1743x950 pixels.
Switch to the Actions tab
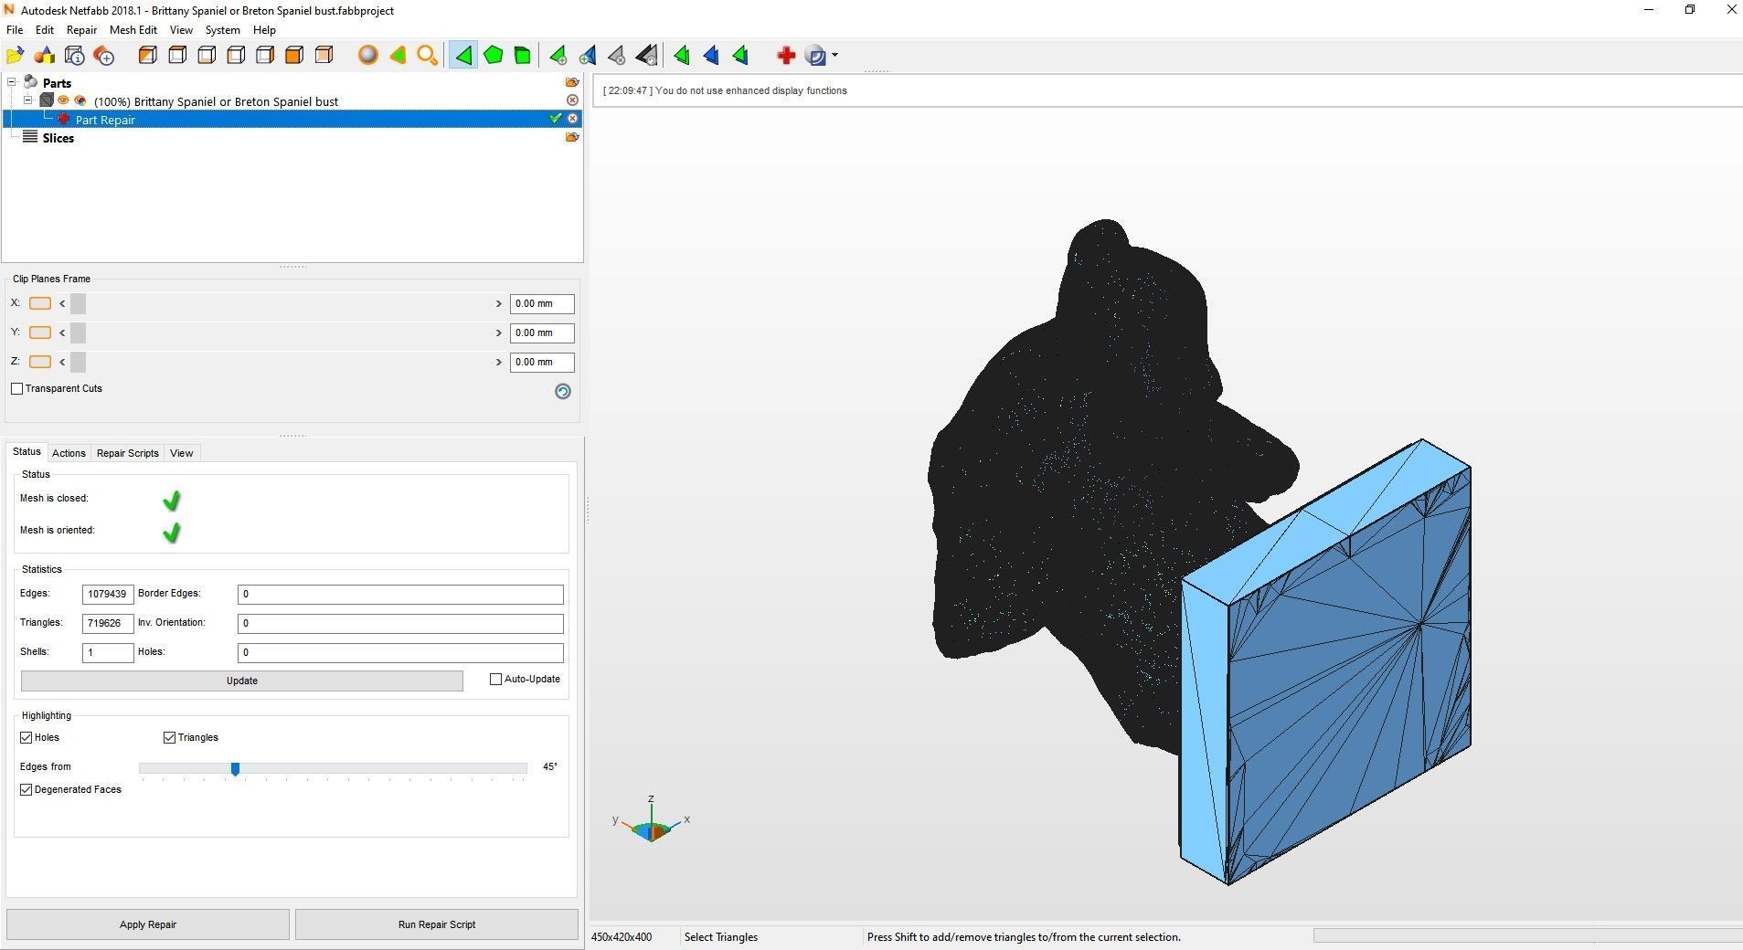click(x=69, y=453)
